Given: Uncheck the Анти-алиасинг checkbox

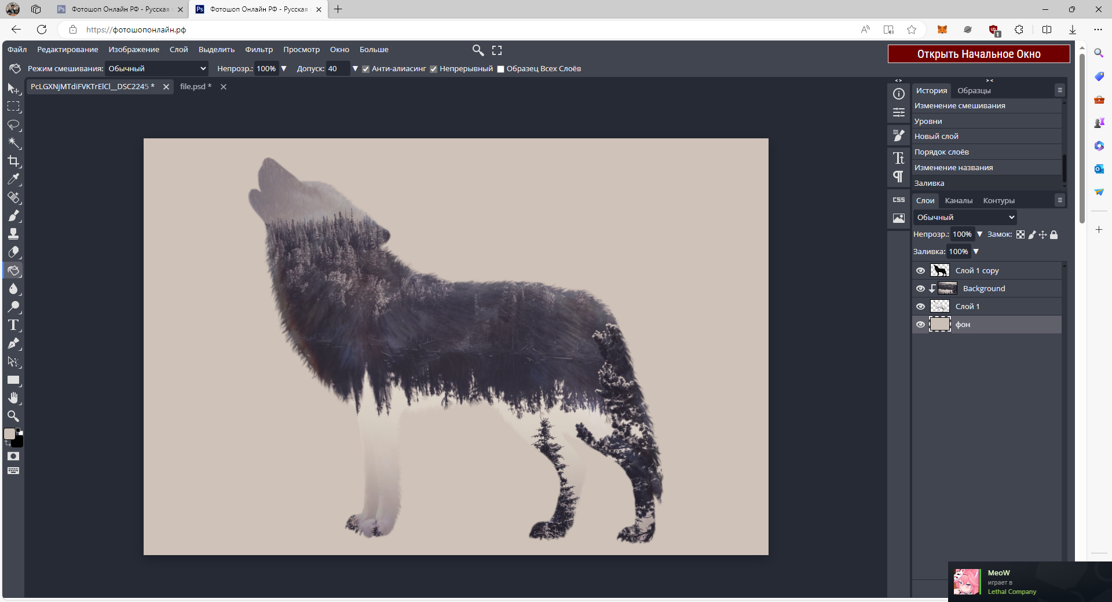Looking at the screenshot, I should click(365, 69).
